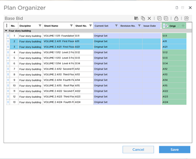The width and height of the screenshot is (196, 159).
Task: Collapse the Four story building group
Action: point(6,31)
